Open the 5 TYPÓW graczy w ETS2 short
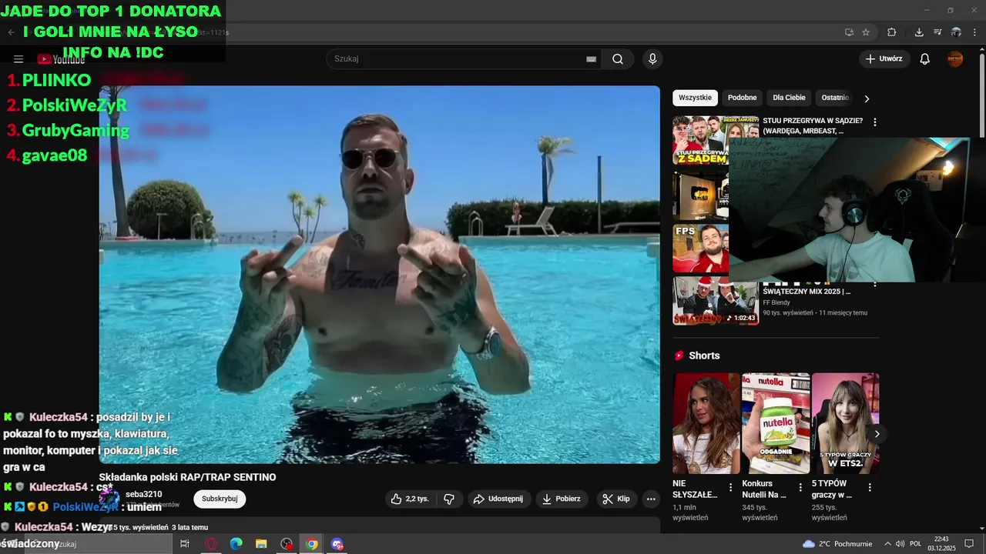The width and height of the screenshot is (986, 554). point(845,423)
